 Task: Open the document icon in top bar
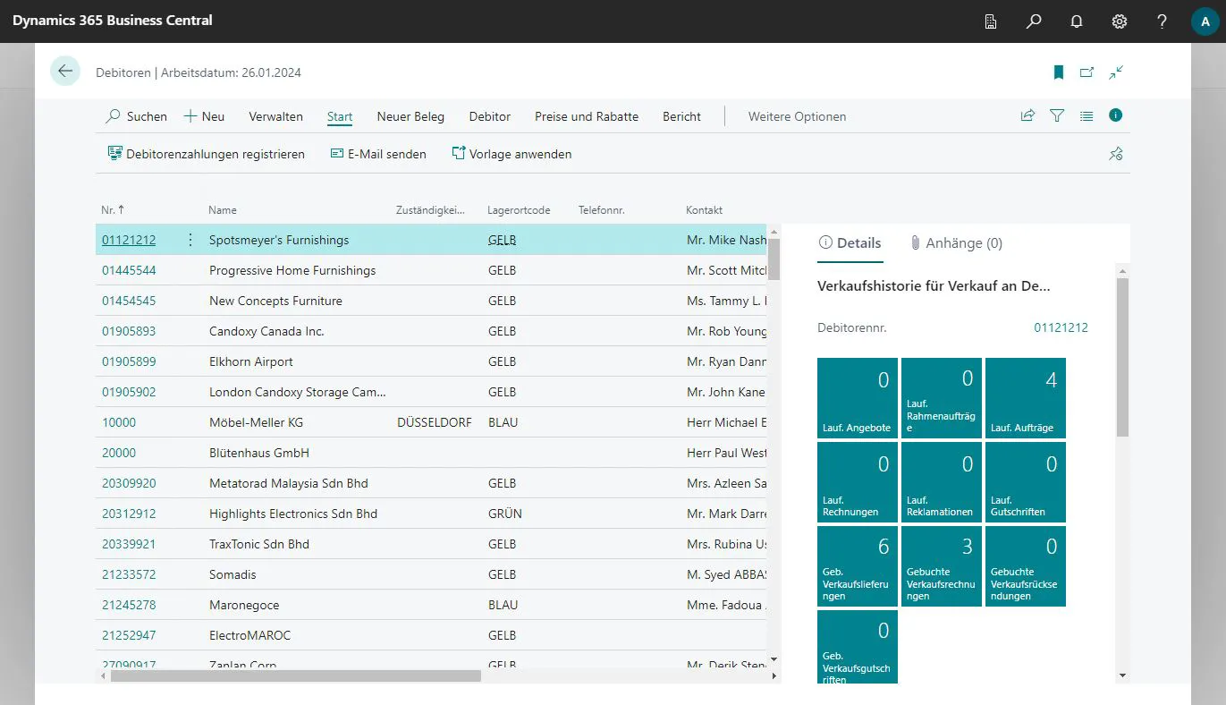tap(991, 21)
